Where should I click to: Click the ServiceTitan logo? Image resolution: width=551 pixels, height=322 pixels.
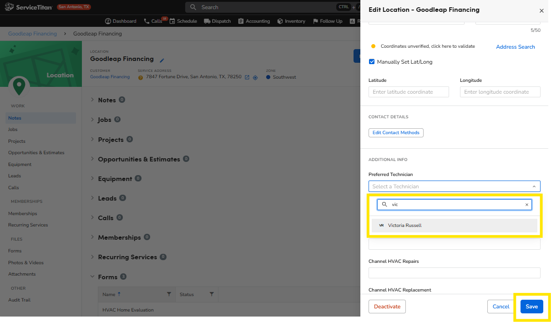28,7
